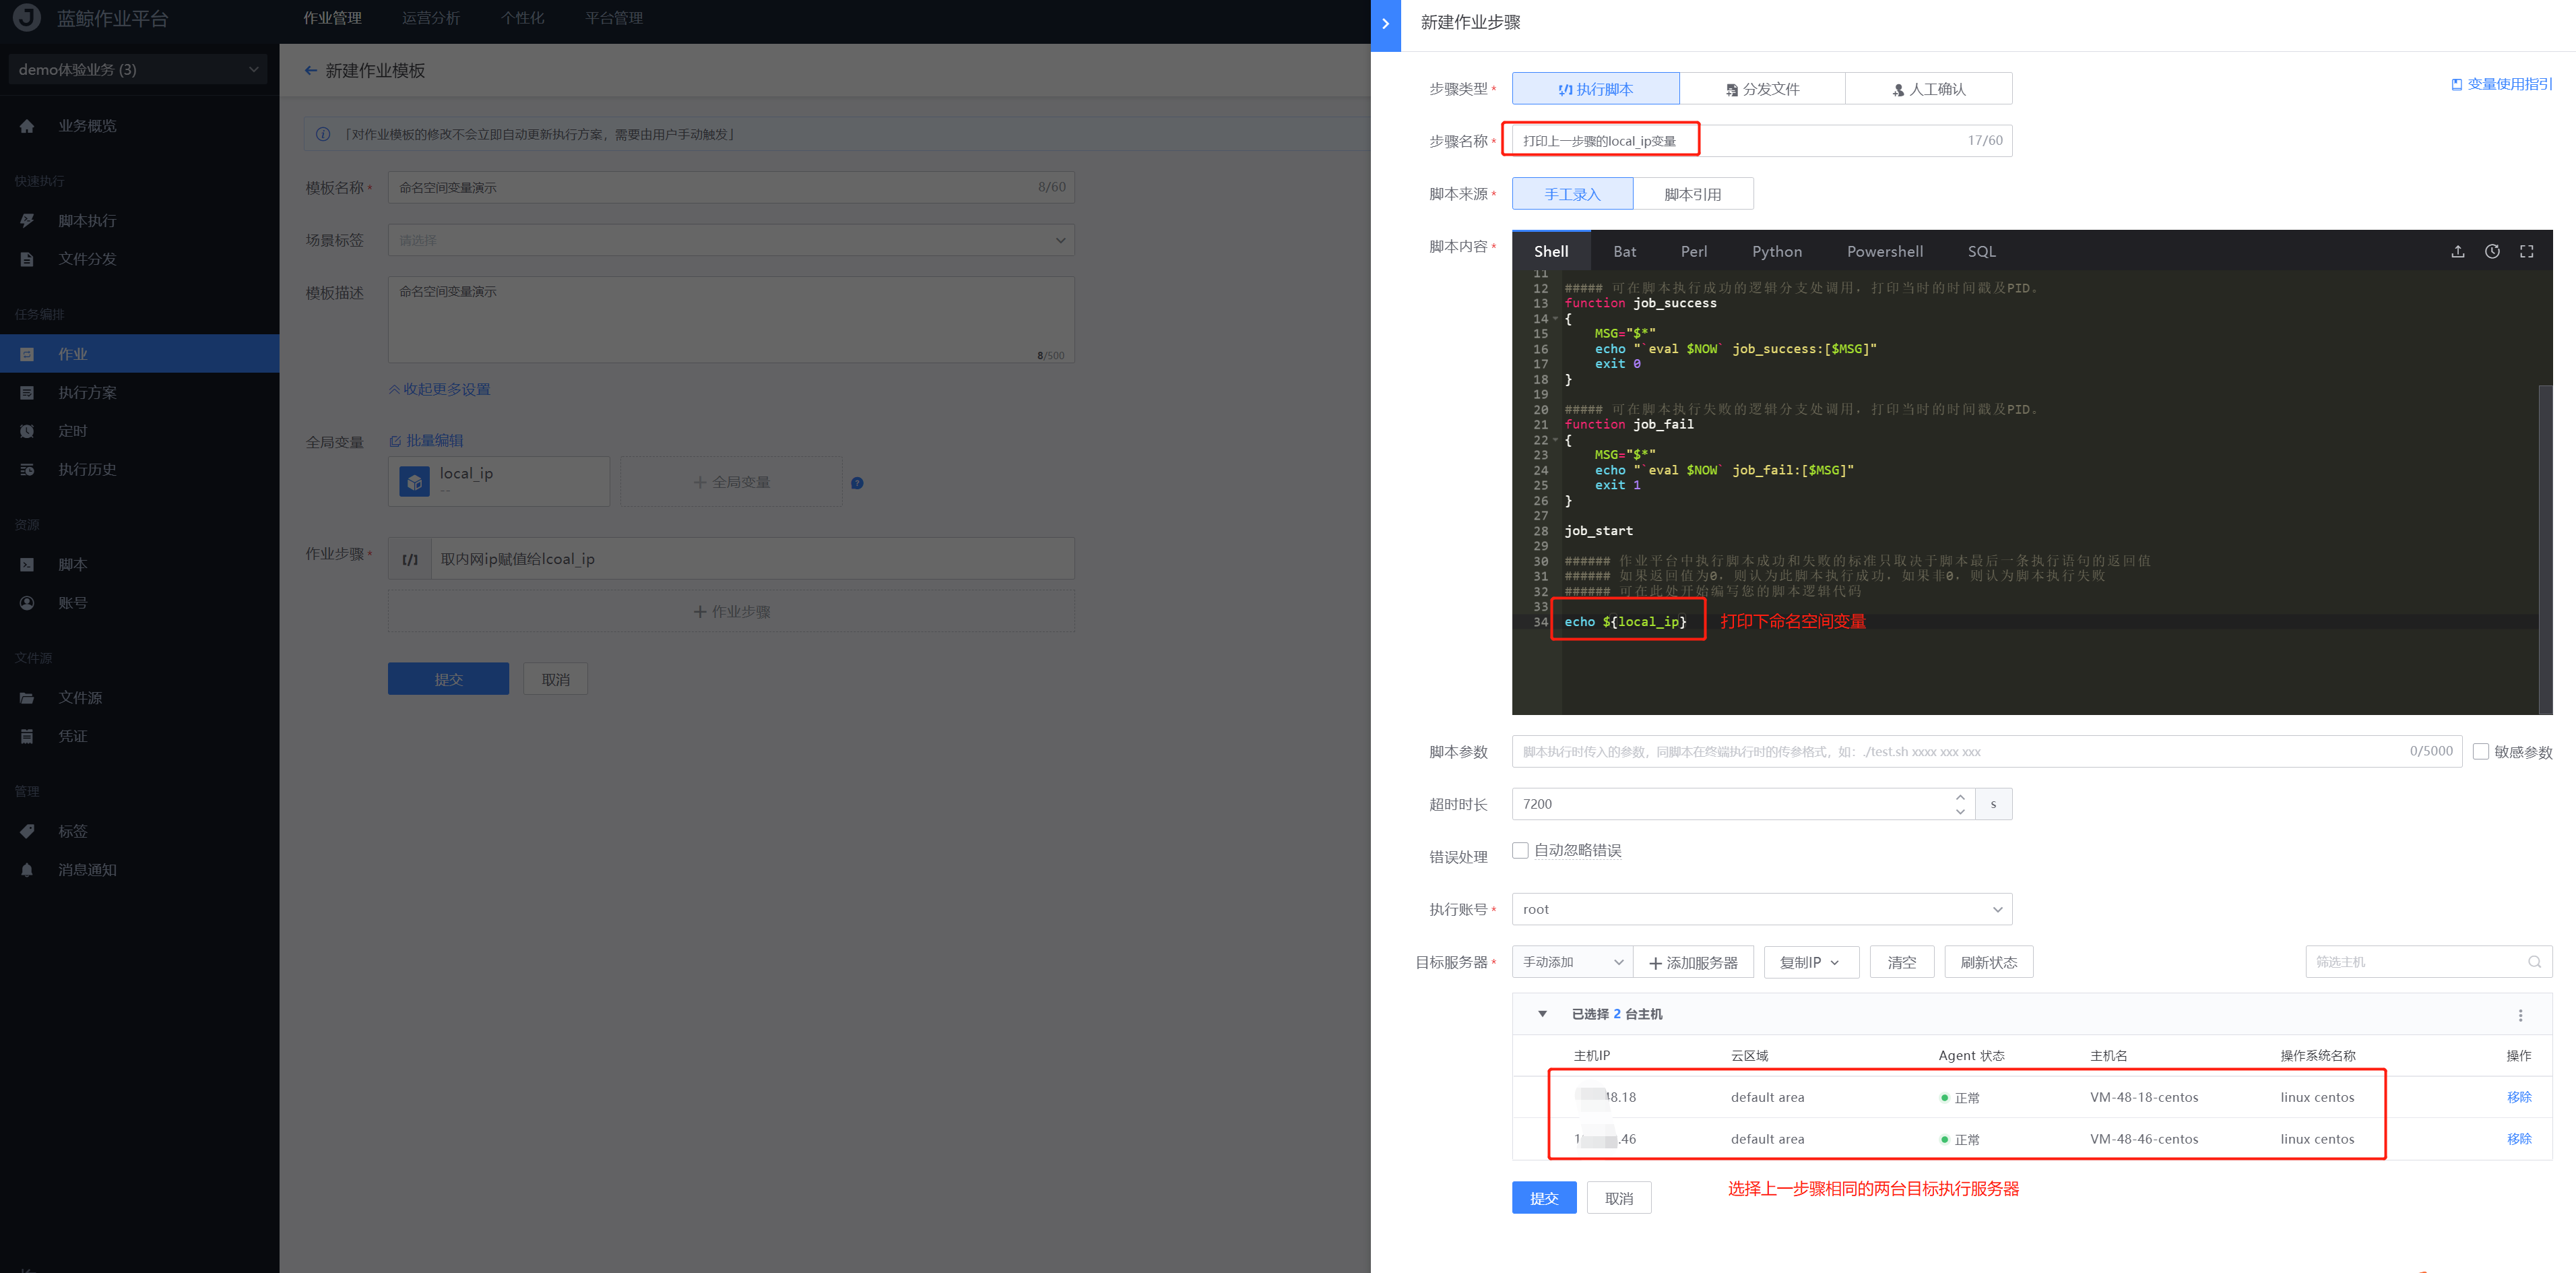Open the 场景标签 dropdown
Viewport: 2576px width, 1273px height.
click(x=731, y=240)
